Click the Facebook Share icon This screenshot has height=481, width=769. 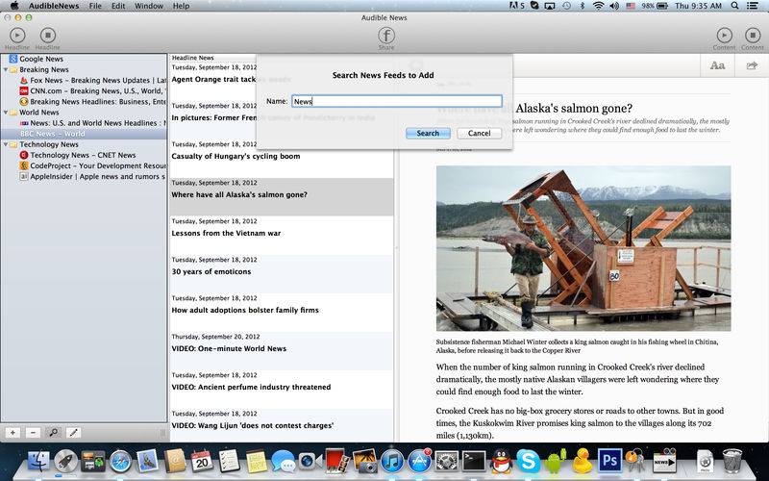tap(385, 35)
